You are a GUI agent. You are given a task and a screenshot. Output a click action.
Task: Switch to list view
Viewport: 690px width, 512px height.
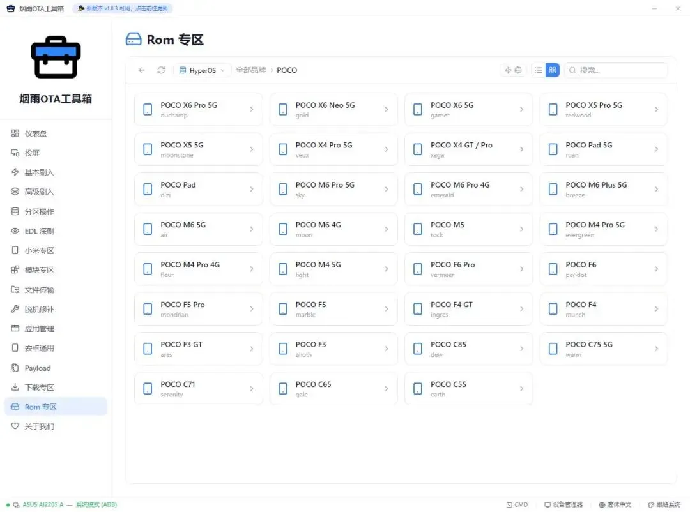538,70
